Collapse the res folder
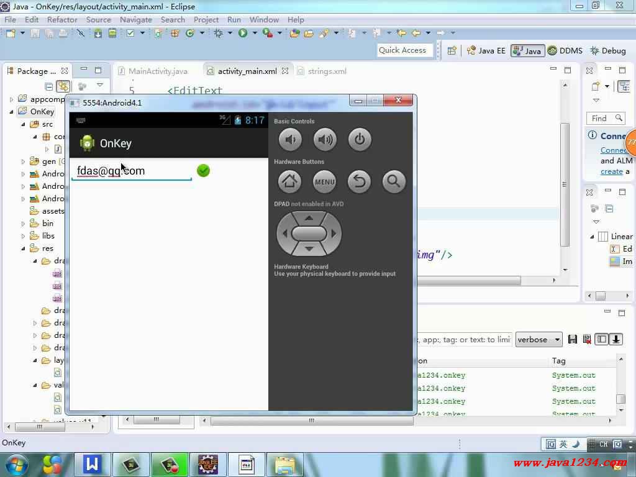This screenshot has width=636, height=477. [x=23, y=248]
